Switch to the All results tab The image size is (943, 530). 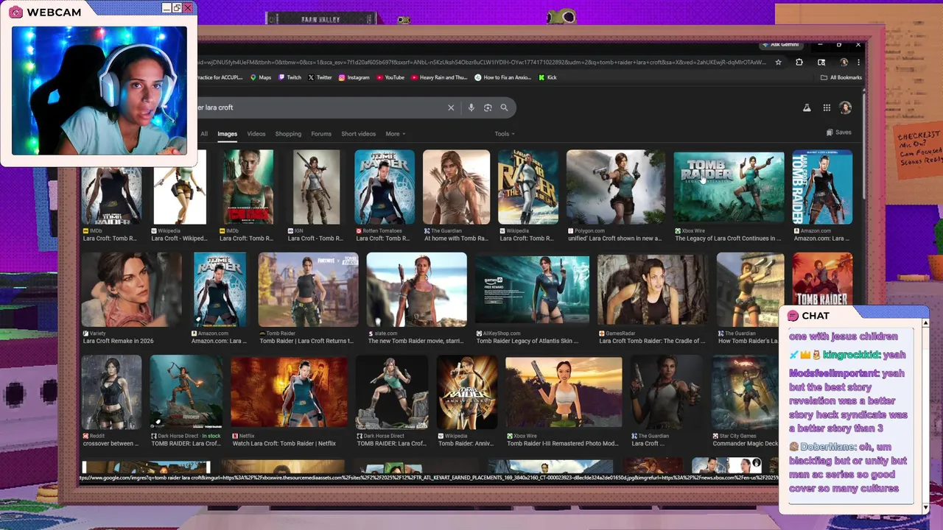204,134
